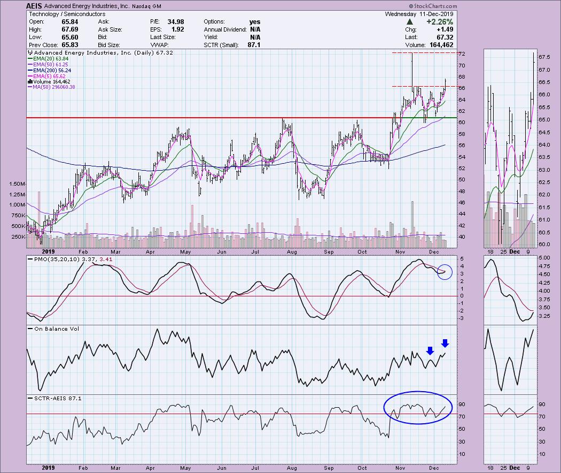
Task: Select the High value 67.69
Action: [x=70, y=29]
